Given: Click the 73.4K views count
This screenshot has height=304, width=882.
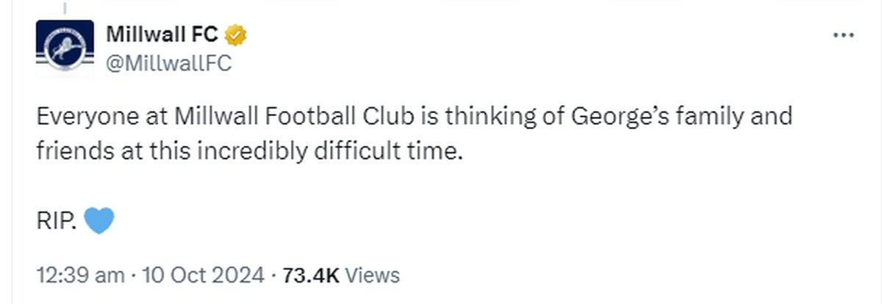Looking at the screenshot, I should coord(310,275).
